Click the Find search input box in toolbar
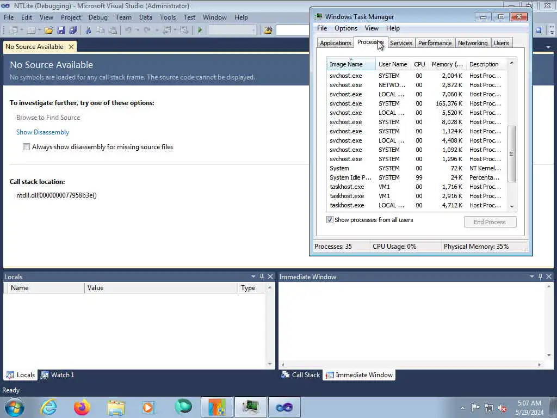The width and height of the screenshot is (557, 418). 292,30
